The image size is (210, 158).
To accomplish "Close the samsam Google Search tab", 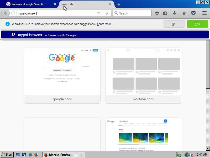I will 55,4.
